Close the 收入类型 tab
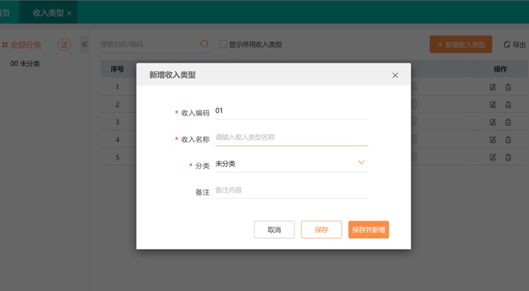Screen dimensions: 529x291 69,13
